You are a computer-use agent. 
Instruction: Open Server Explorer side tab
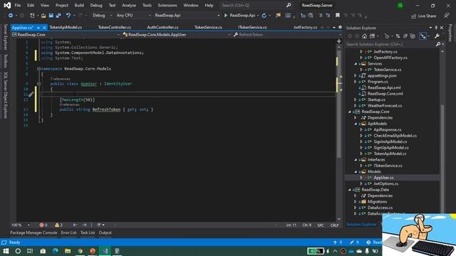coord(5,38)
